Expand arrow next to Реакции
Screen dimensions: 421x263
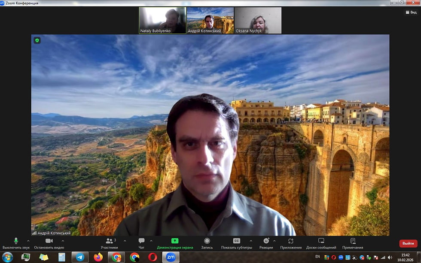(274, 241)
